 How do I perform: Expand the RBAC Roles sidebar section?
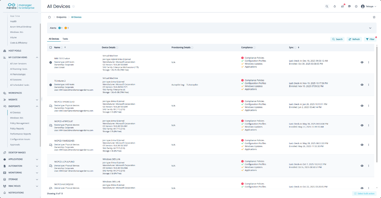tap(37, 186)
